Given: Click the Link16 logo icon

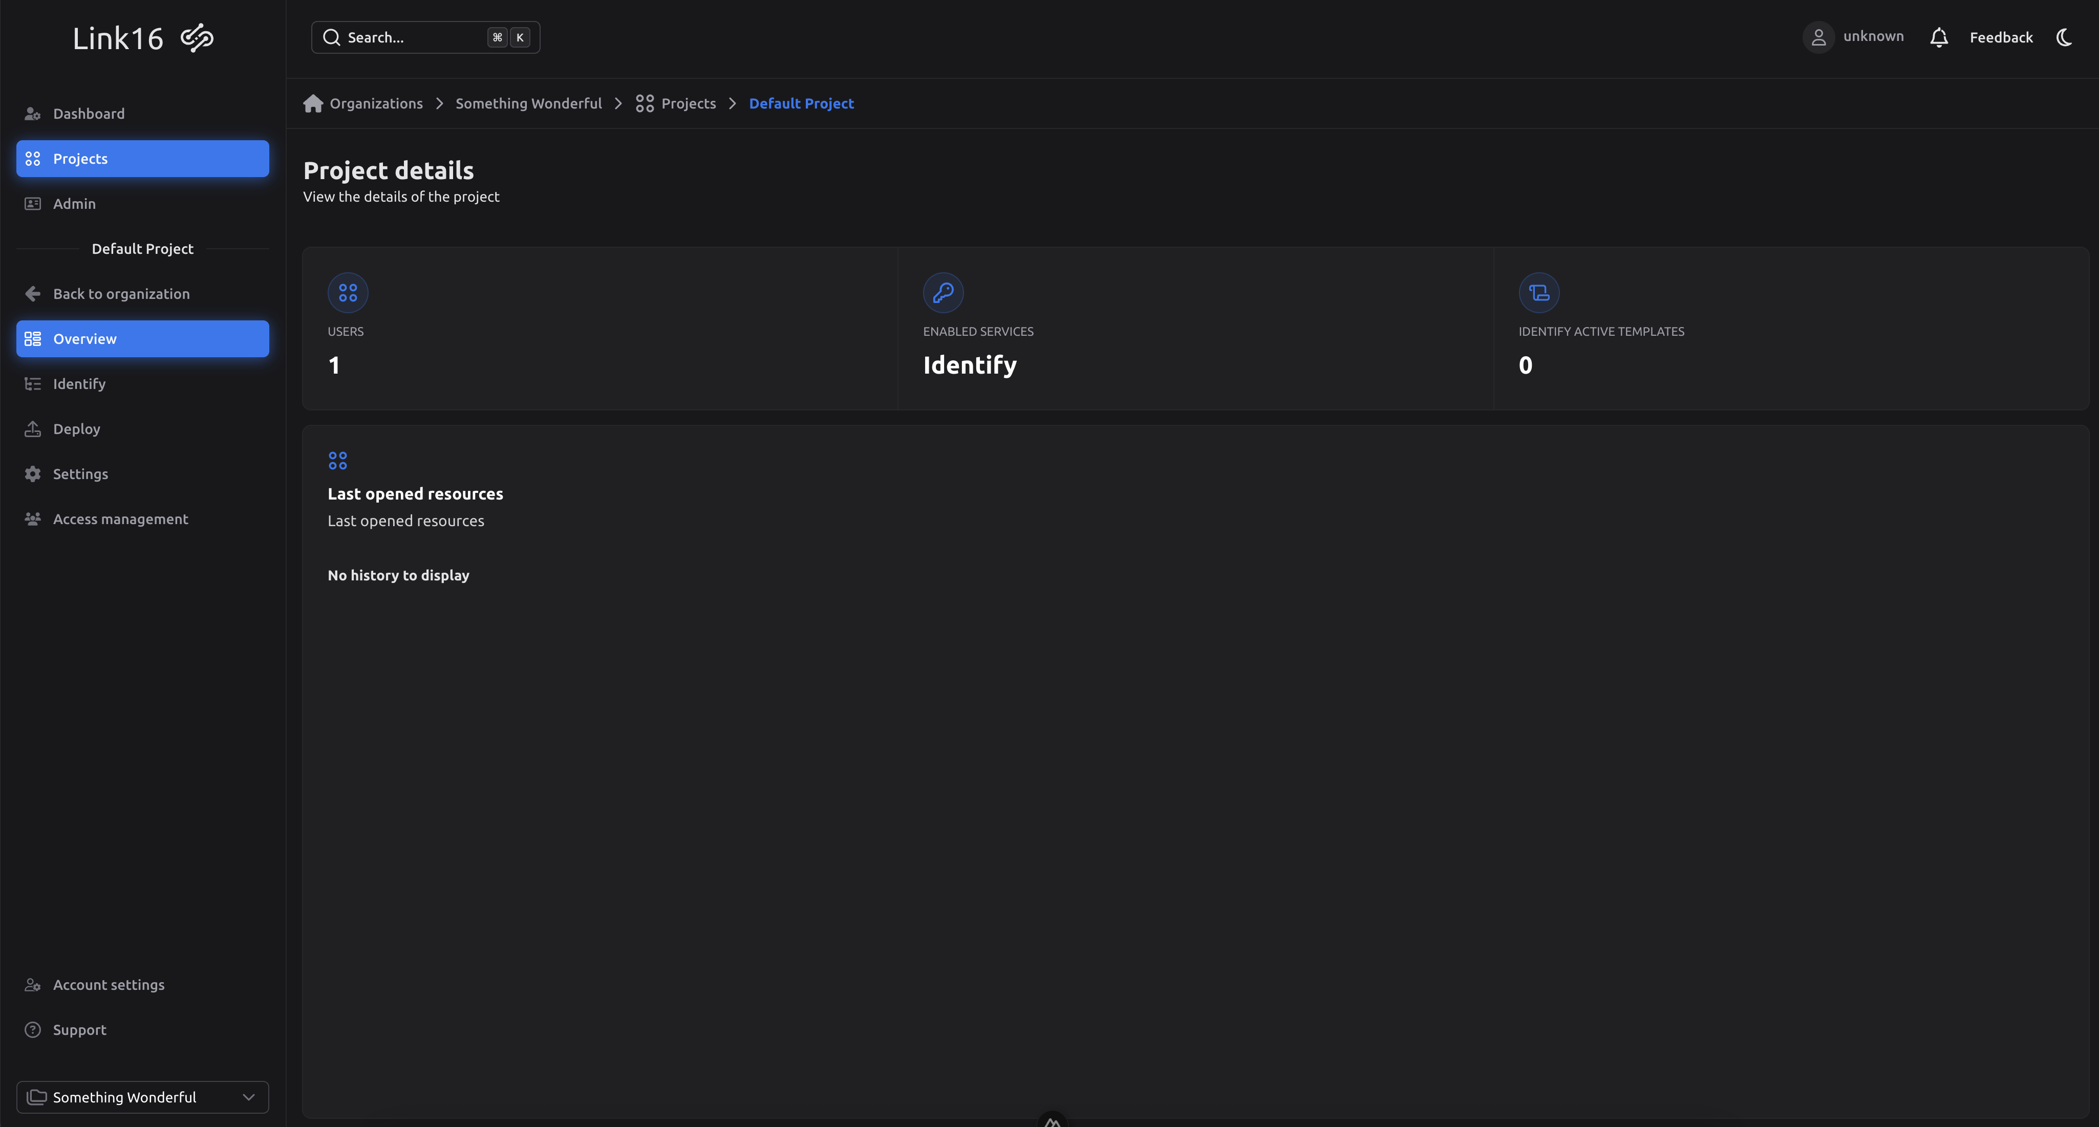Looking at the screenshot, I should pyautogui.click(x=196, y=37).
